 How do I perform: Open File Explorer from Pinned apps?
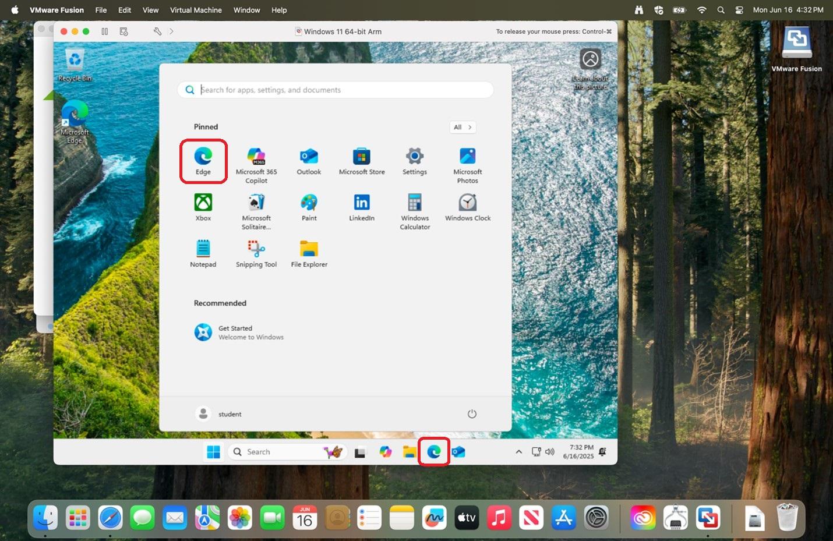coord(309,253)
